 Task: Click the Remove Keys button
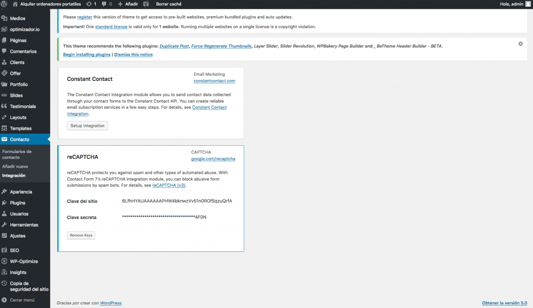pos(81,235)
